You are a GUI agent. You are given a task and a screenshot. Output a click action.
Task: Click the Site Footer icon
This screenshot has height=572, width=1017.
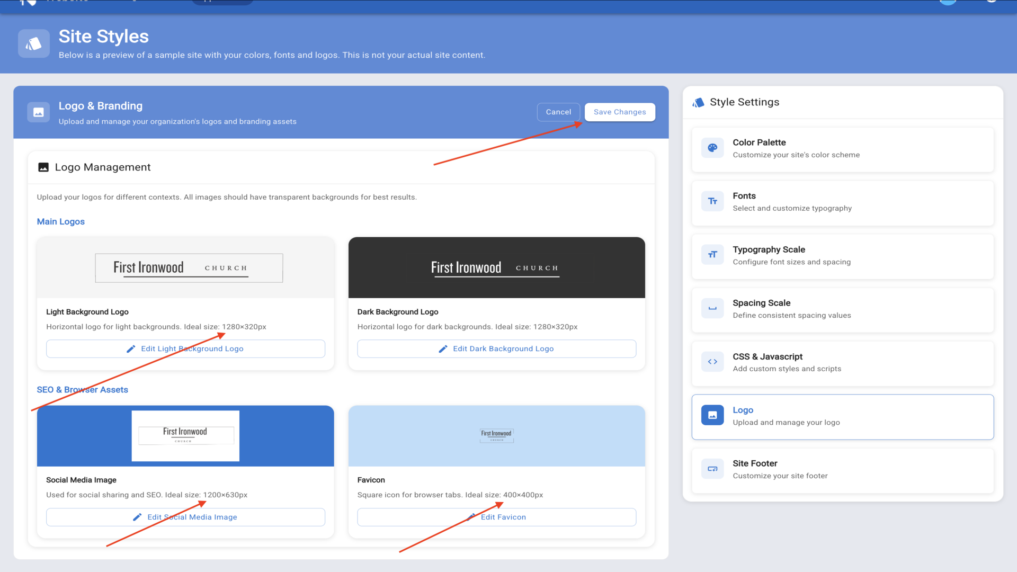coord(712,469)
